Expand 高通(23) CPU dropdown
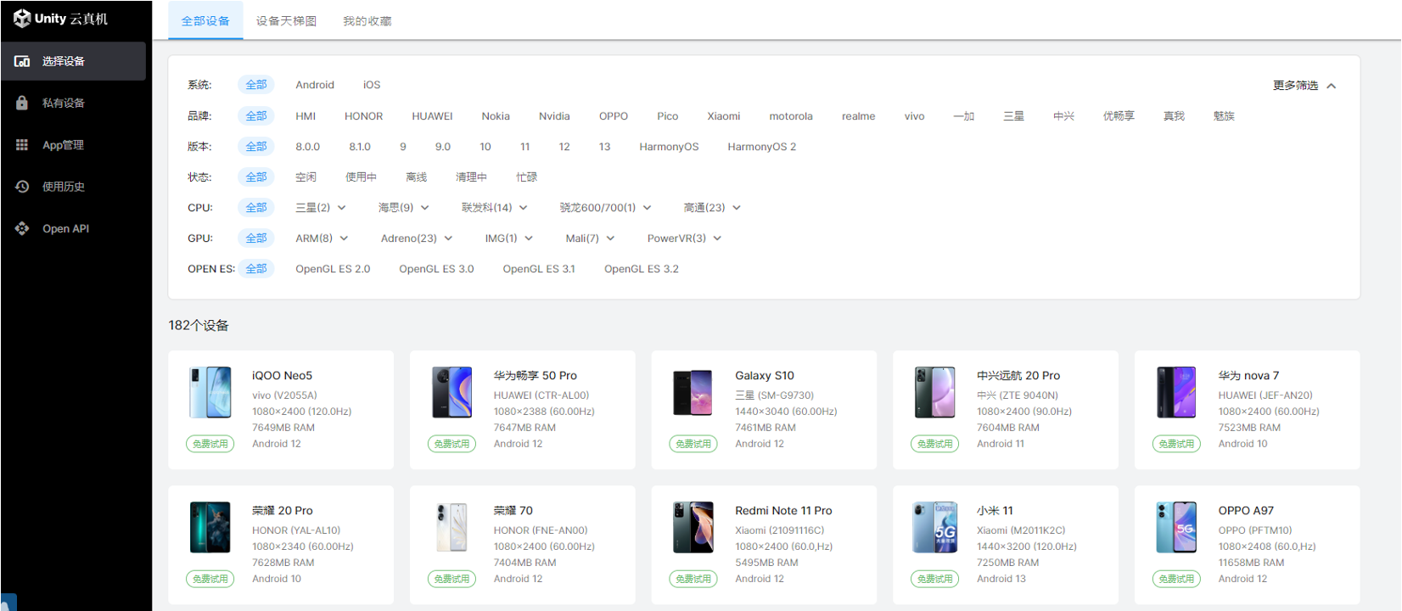Screen dimensions: 1402x611 click(x=713, y=207)
